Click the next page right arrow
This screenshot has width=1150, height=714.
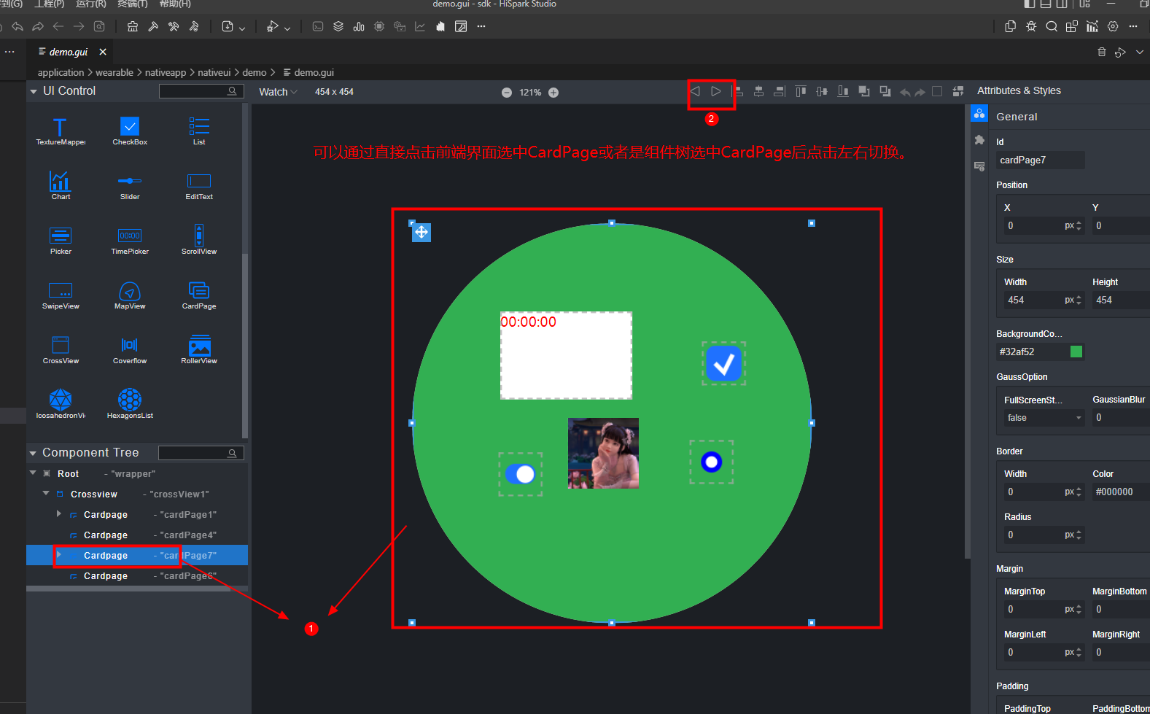(716, 92)
